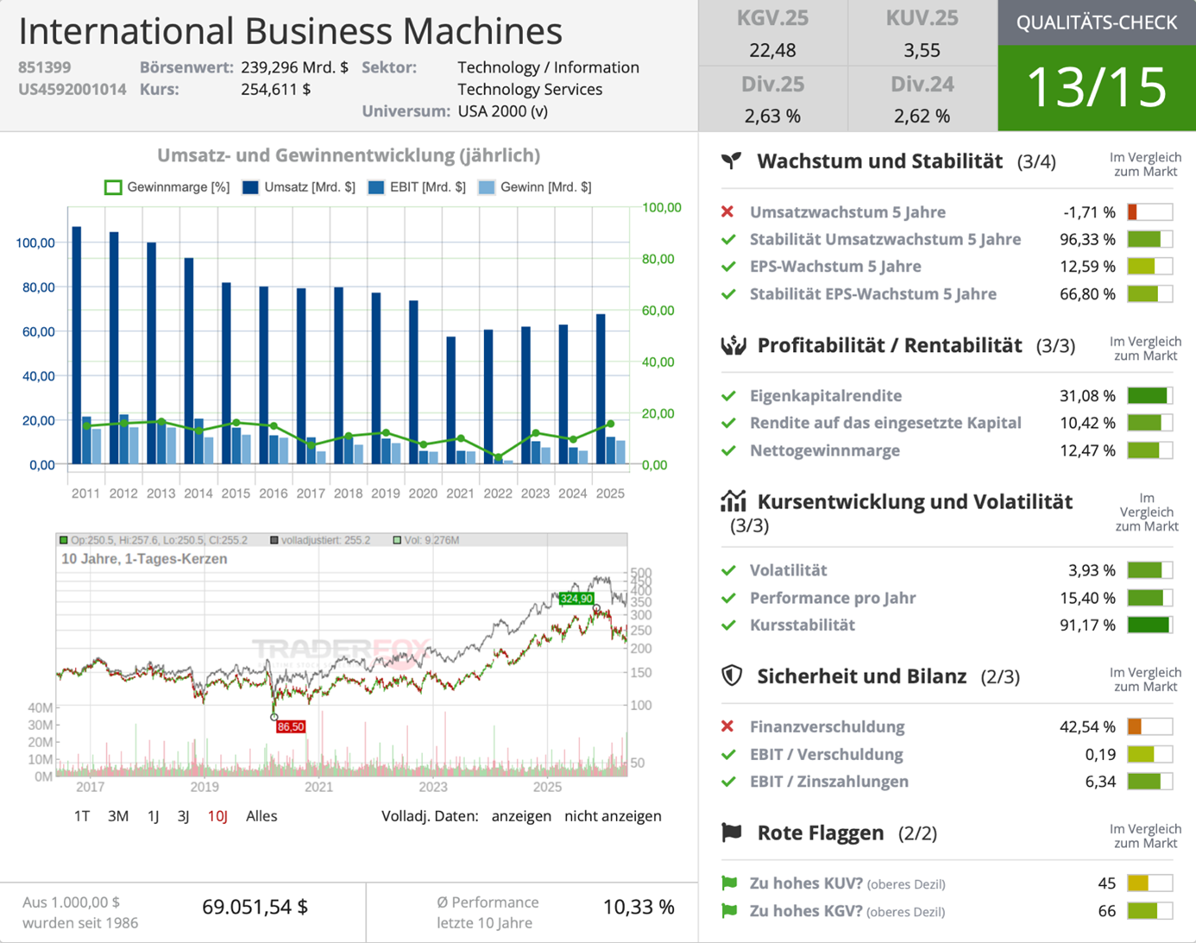Image resolution: width=1196 pixels, height=943 pixels.
Task: Click the 10,33 % performance value
Action: pos(639,907)
